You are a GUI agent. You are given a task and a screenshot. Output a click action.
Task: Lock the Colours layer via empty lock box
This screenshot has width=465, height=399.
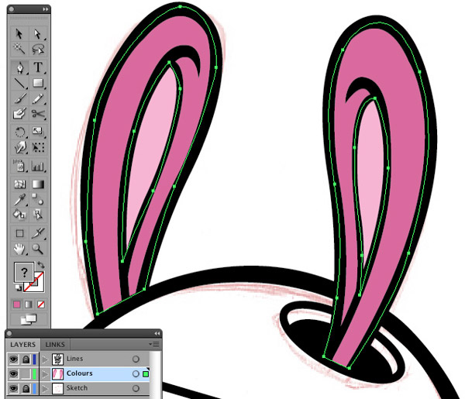[26, 373]
